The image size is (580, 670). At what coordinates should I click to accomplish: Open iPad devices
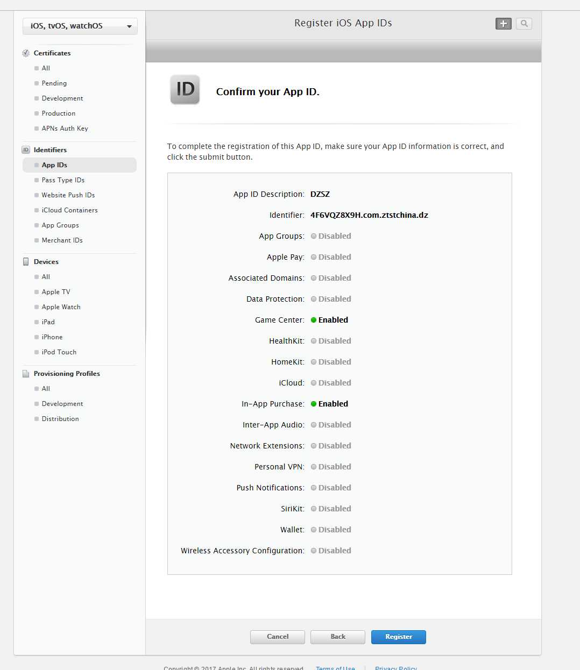click(48, 322)
